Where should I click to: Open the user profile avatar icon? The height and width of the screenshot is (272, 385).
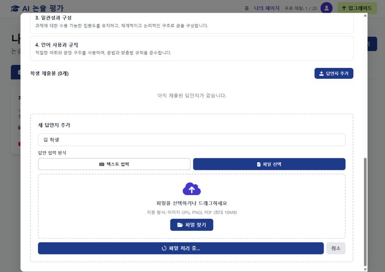click(x=326, y=8)
